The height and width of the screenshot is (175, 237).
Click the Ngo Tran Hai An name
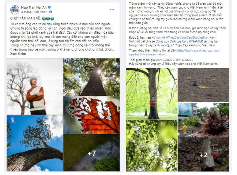34,7
